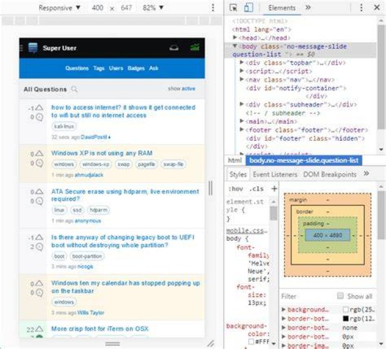Edit the viewport width field showing 400
The height and width of the screenshot is (349, 386).
pyautogui.click(x=98, y=7)
